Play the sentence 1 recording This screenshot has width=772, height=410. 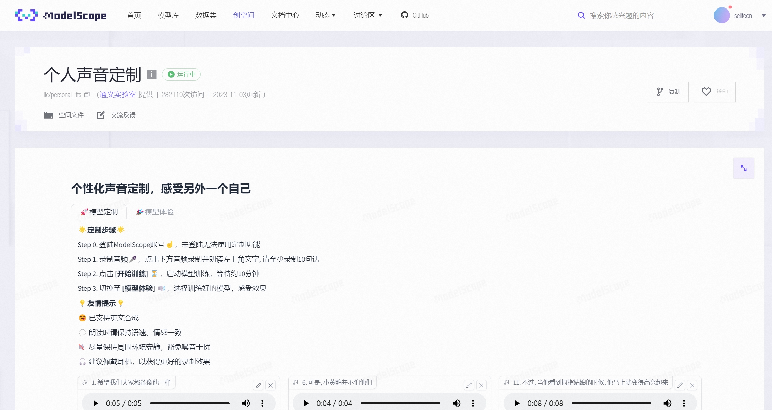point(96,403)
